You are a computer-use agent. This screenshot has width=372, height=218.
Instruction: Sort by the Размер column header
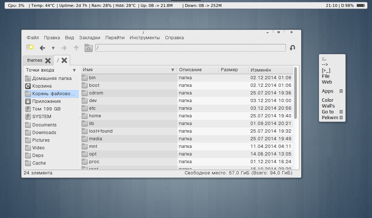[x=233, y=70]
